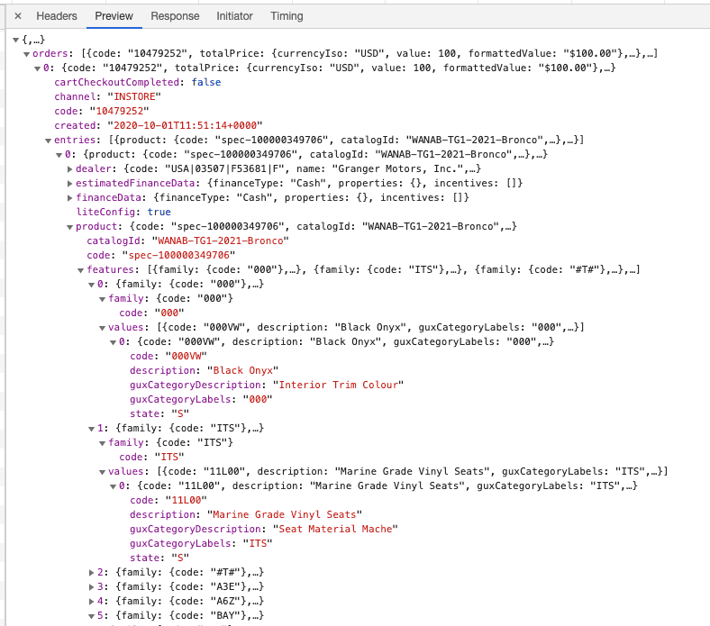This screenshot has height=626, width=710.
Task: Expand the estimatedFinanceData object
Action: click(69, 184)
